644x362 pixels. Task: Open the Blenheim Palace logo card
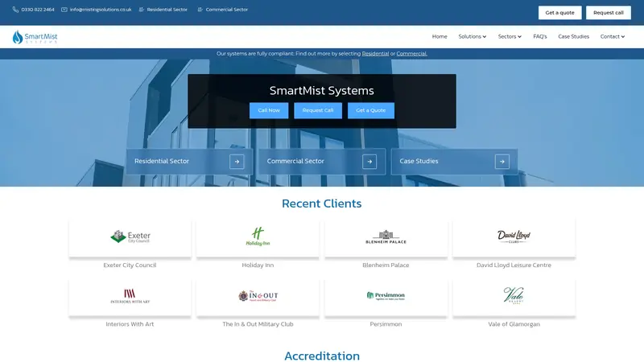(x=386, y=237)
